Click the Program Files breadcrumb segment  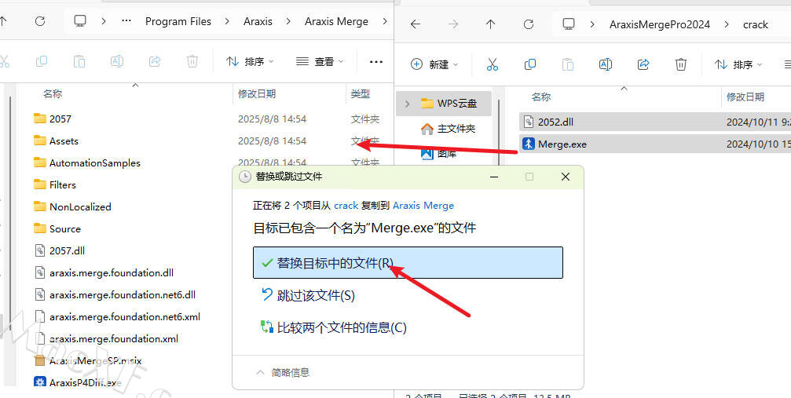178,21
